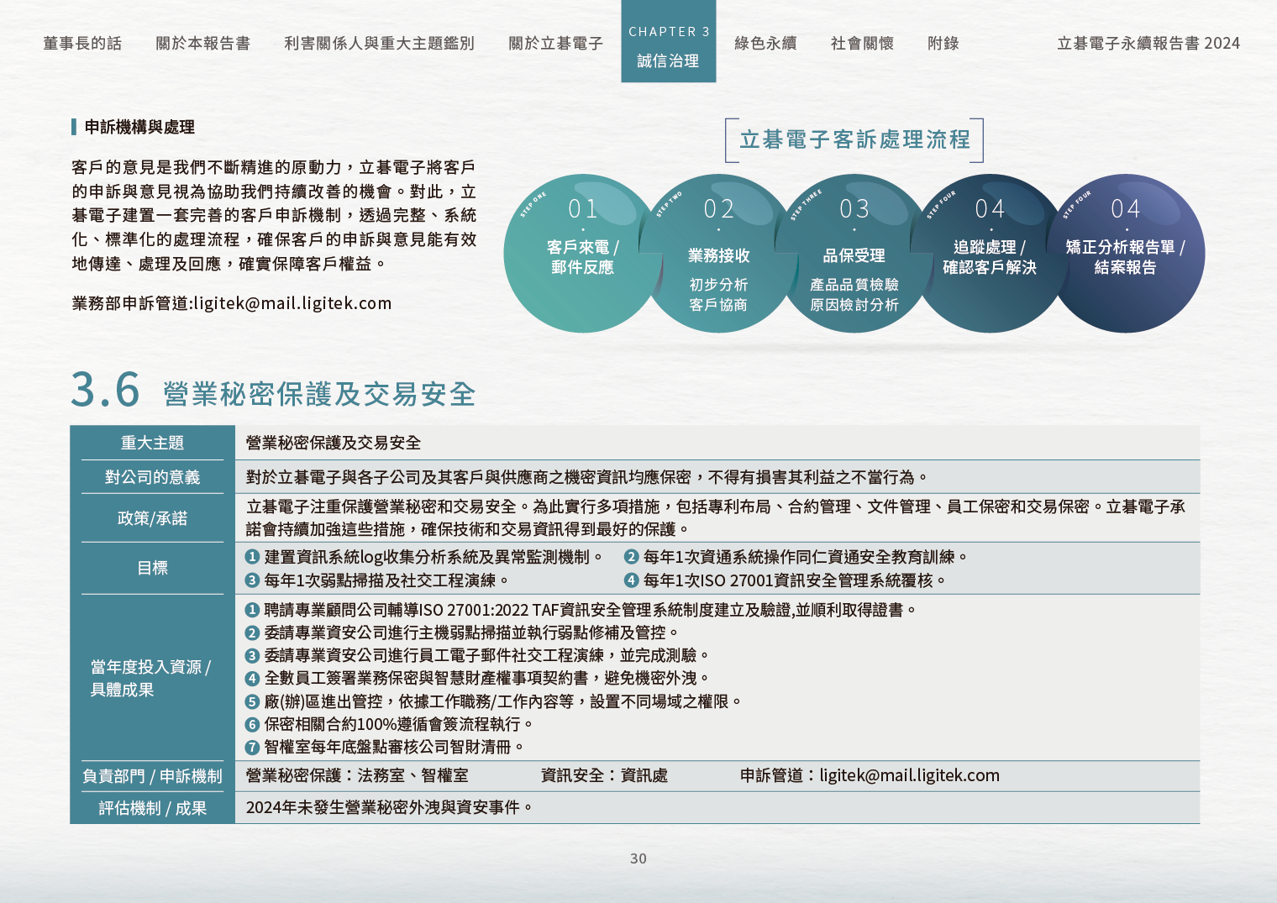1277x903 pixels.
Task: Click the 重大主題 row header
Action: [152, 443]
